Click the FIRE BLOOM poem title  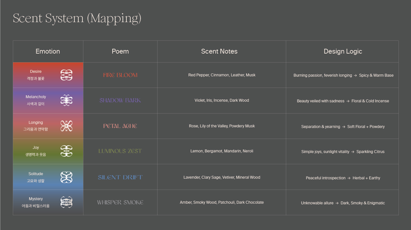tap(120, 75)
